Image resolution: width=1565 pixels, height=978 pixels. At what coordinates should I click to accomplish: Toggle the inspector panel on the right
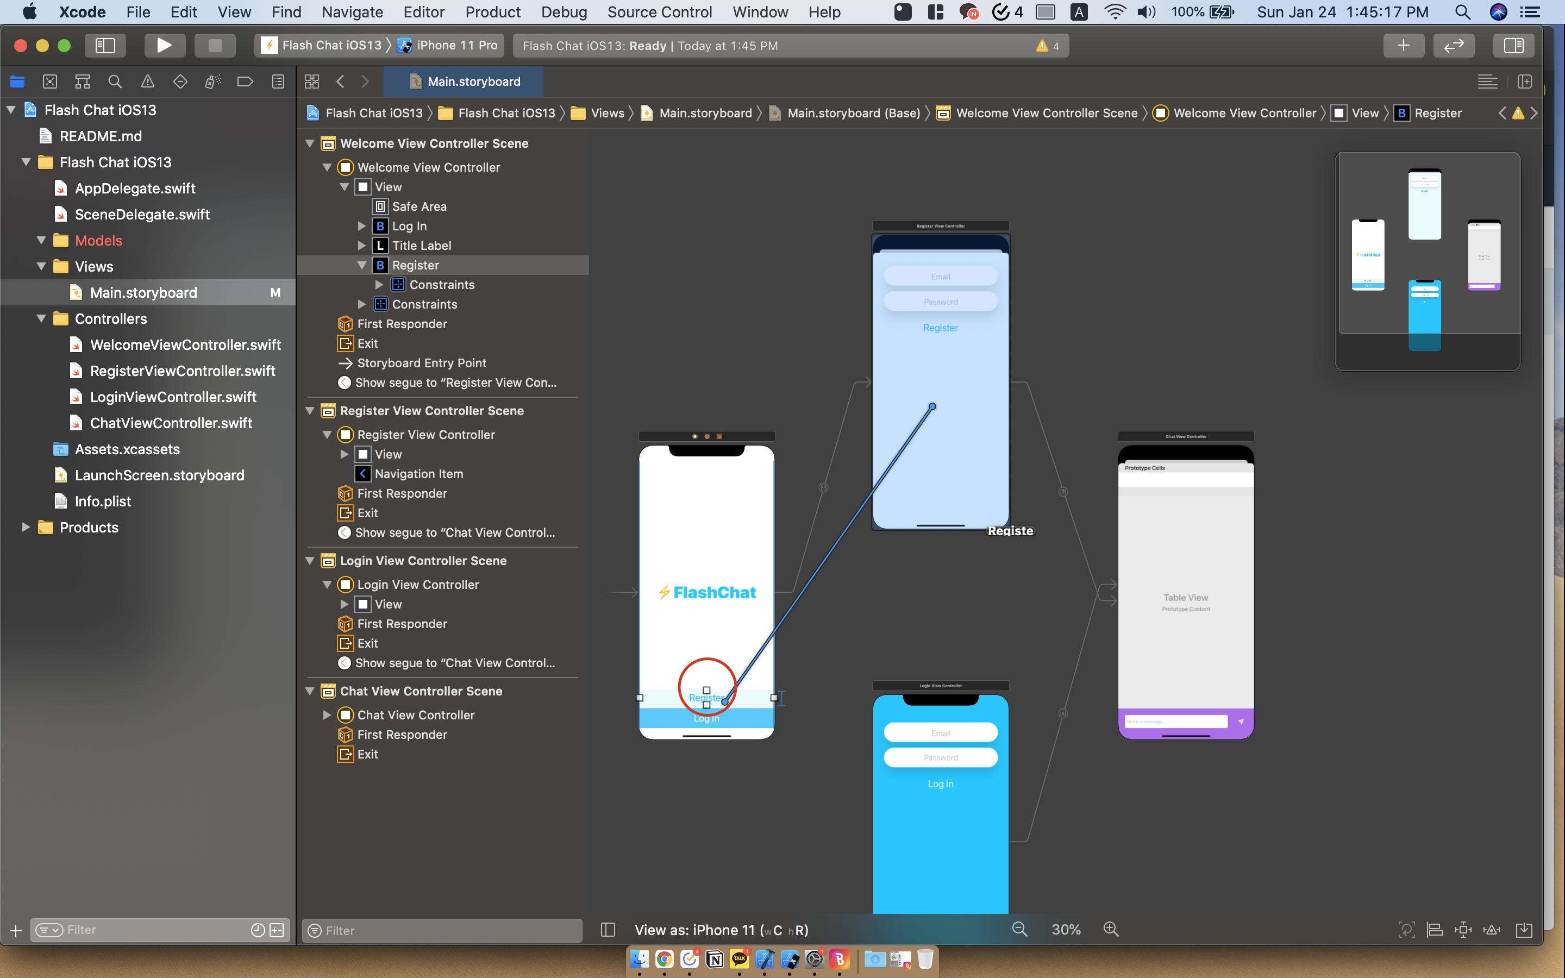click(1514, 45)
